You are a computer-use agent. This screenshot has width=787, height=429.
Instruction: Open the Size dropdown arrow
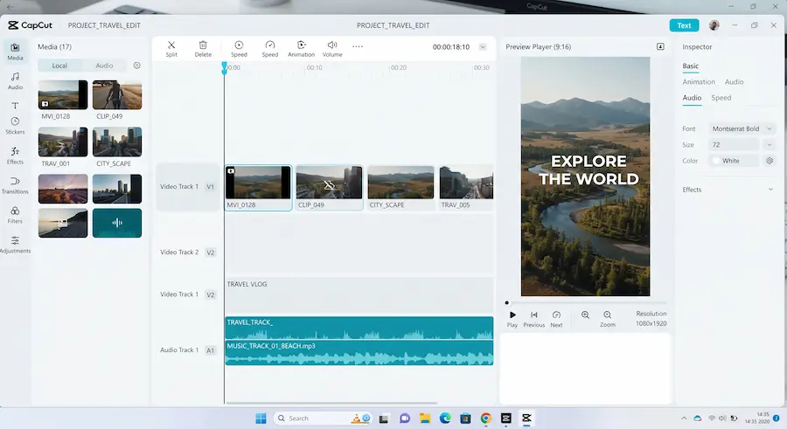pos(769,144)
